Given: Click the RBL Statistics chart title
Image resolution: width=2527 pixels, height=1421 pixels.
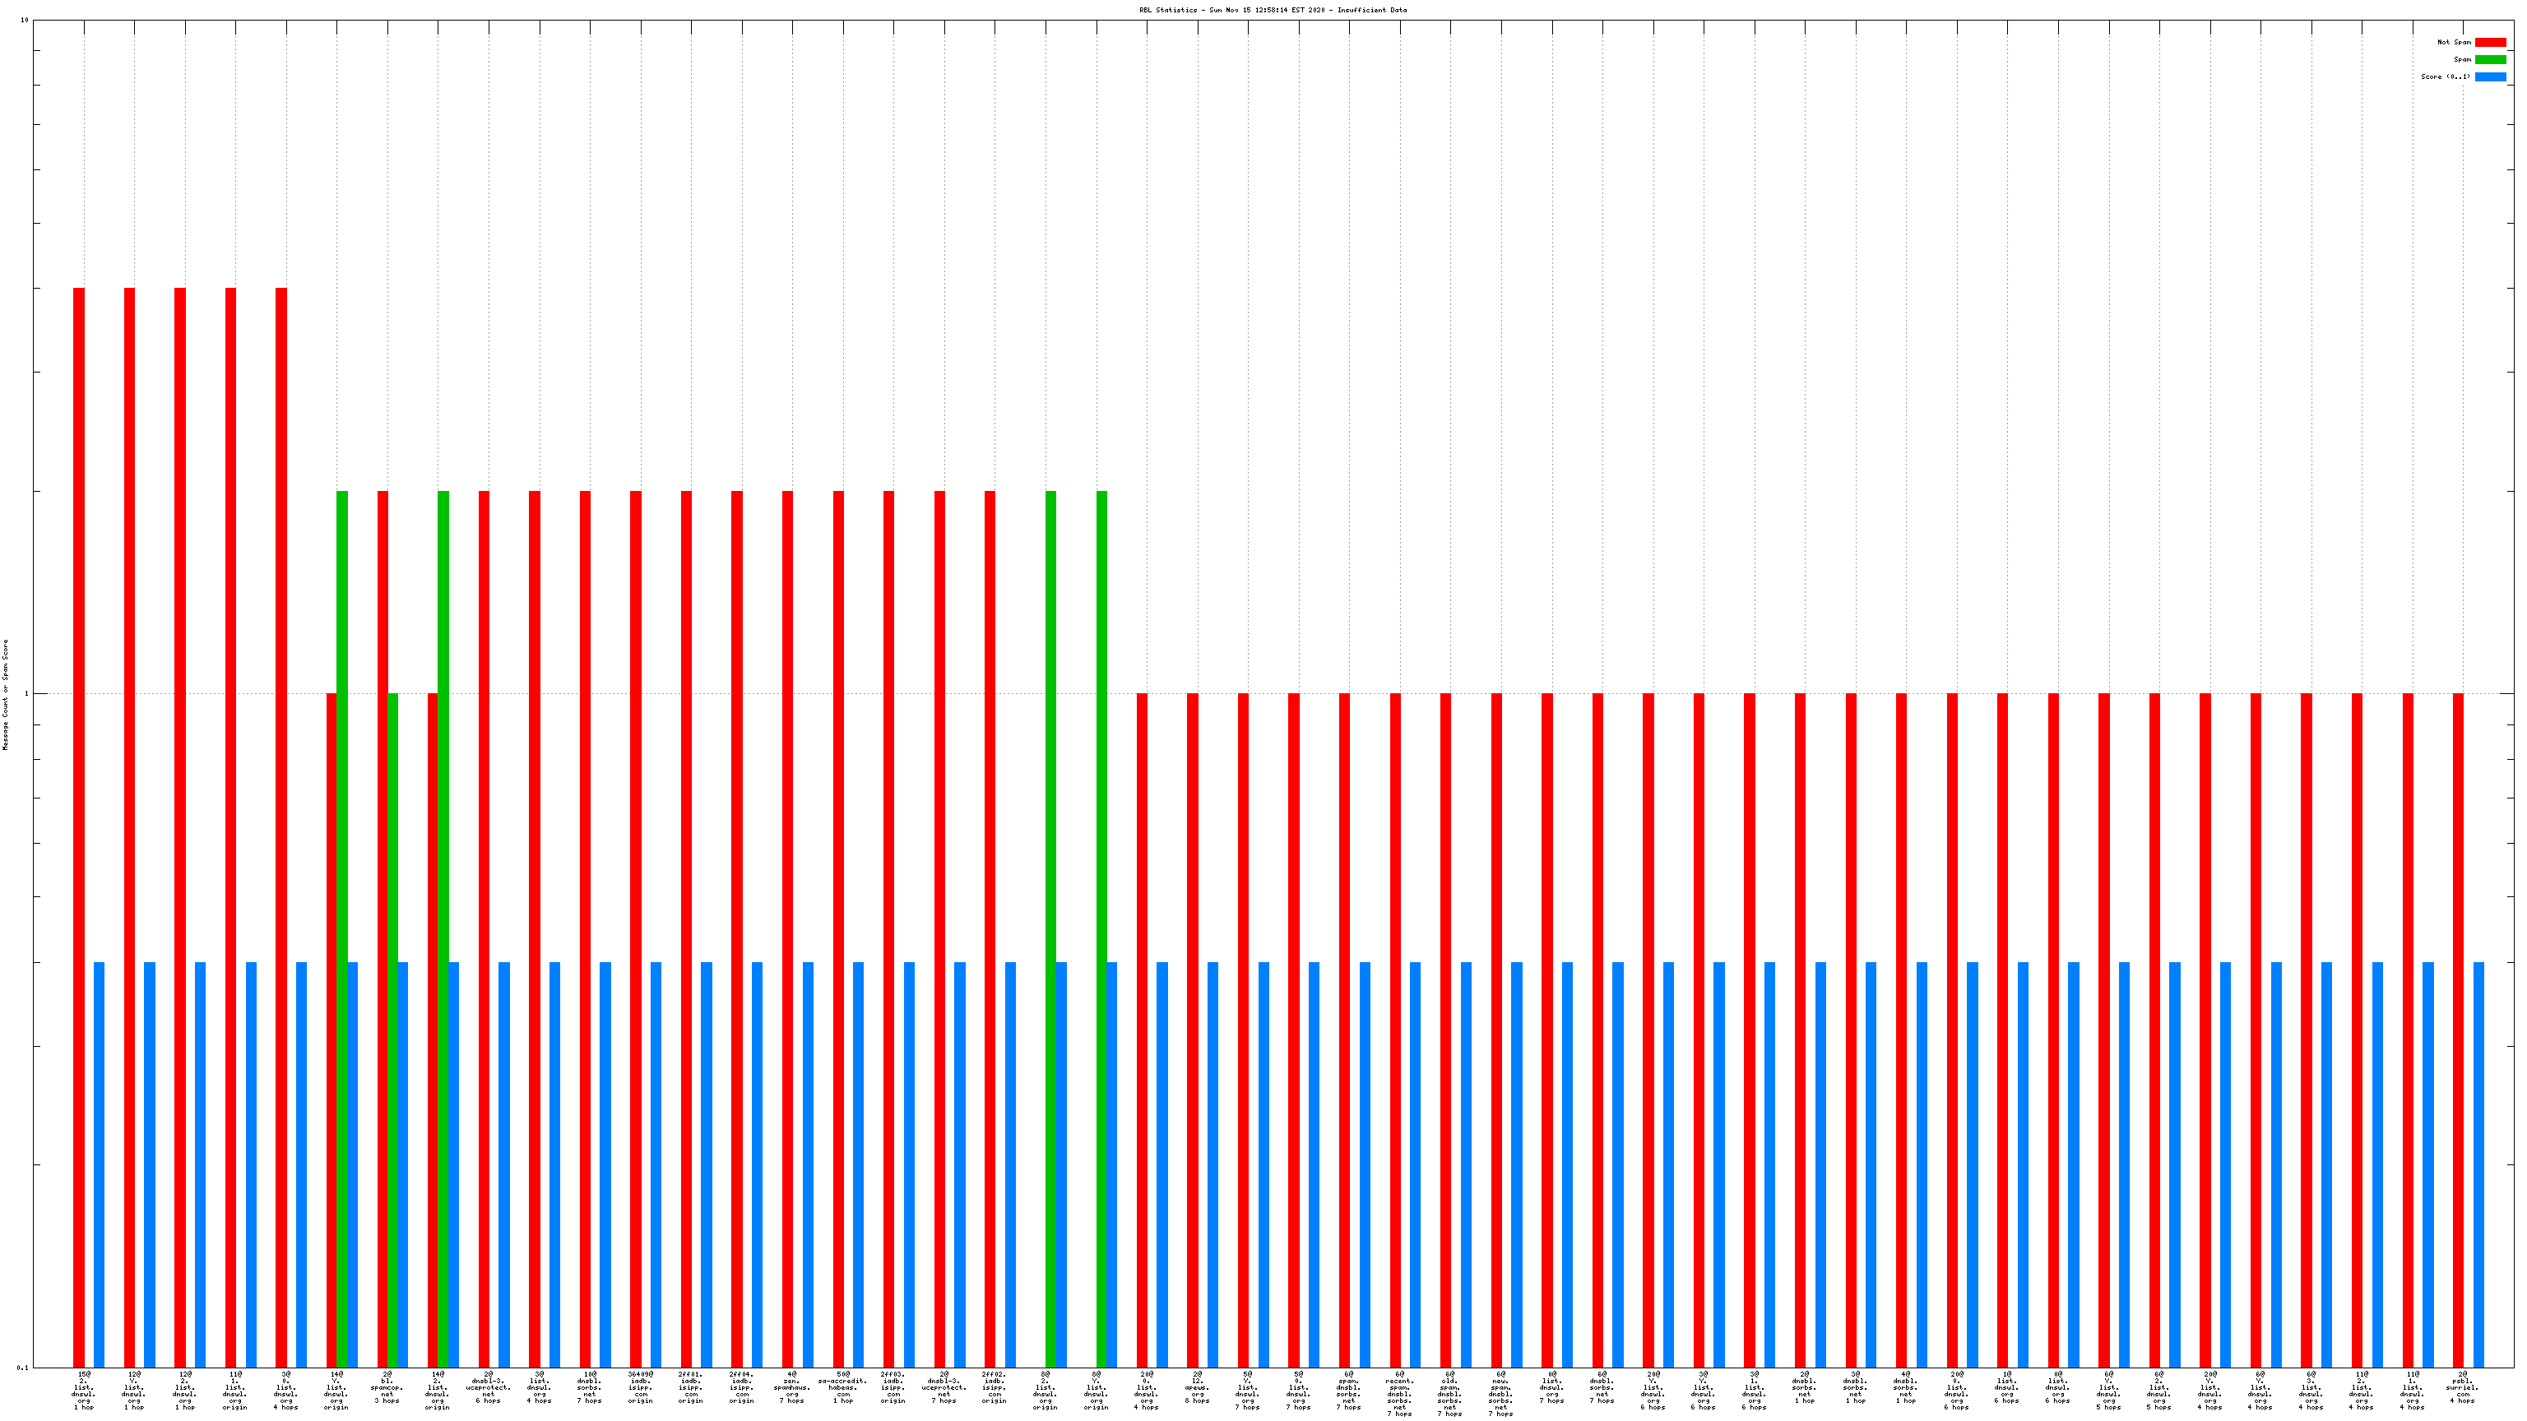Looking at the screenshot, I should [1273, 10].
